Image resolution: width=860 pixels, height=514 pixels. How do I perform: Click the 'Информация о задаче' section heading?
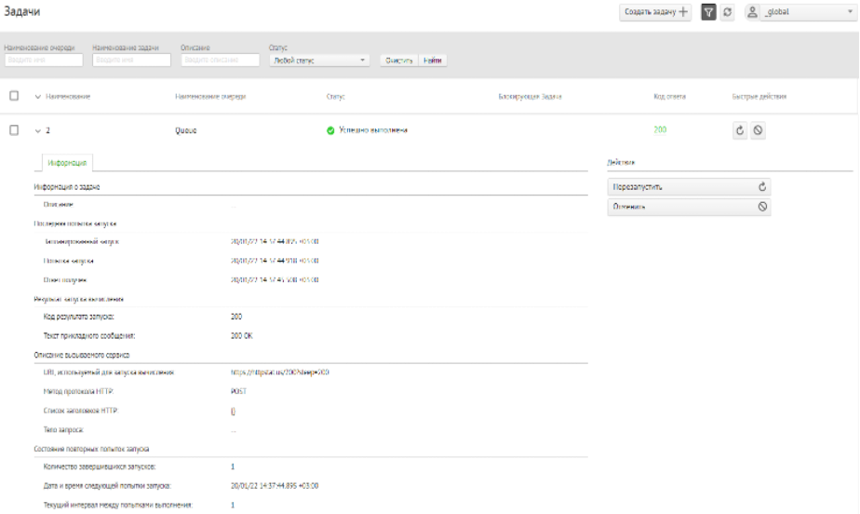pos(67,187)
